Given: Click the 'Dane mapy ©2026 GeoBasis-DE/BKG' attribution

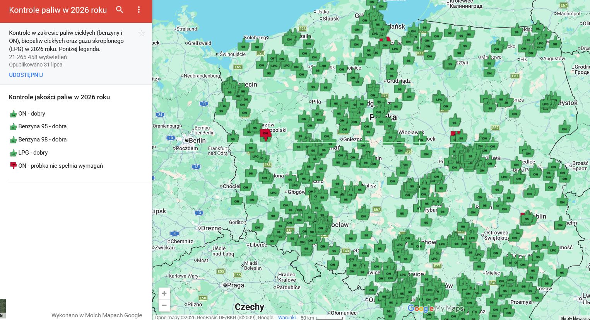Looking at the screenshot, I should tap(214, 317).
